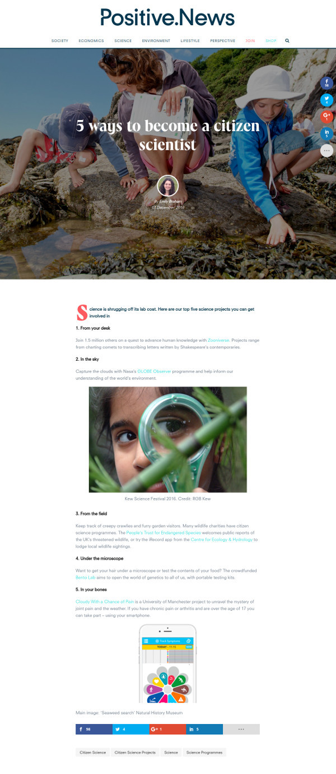Share via the bottom Facebook share bar
This screenshot has height=774, width=336.
tap(94, 729)
